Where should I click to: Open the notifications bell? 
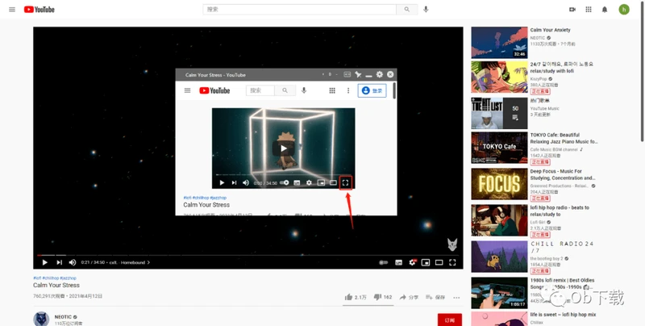pos(604,10)
